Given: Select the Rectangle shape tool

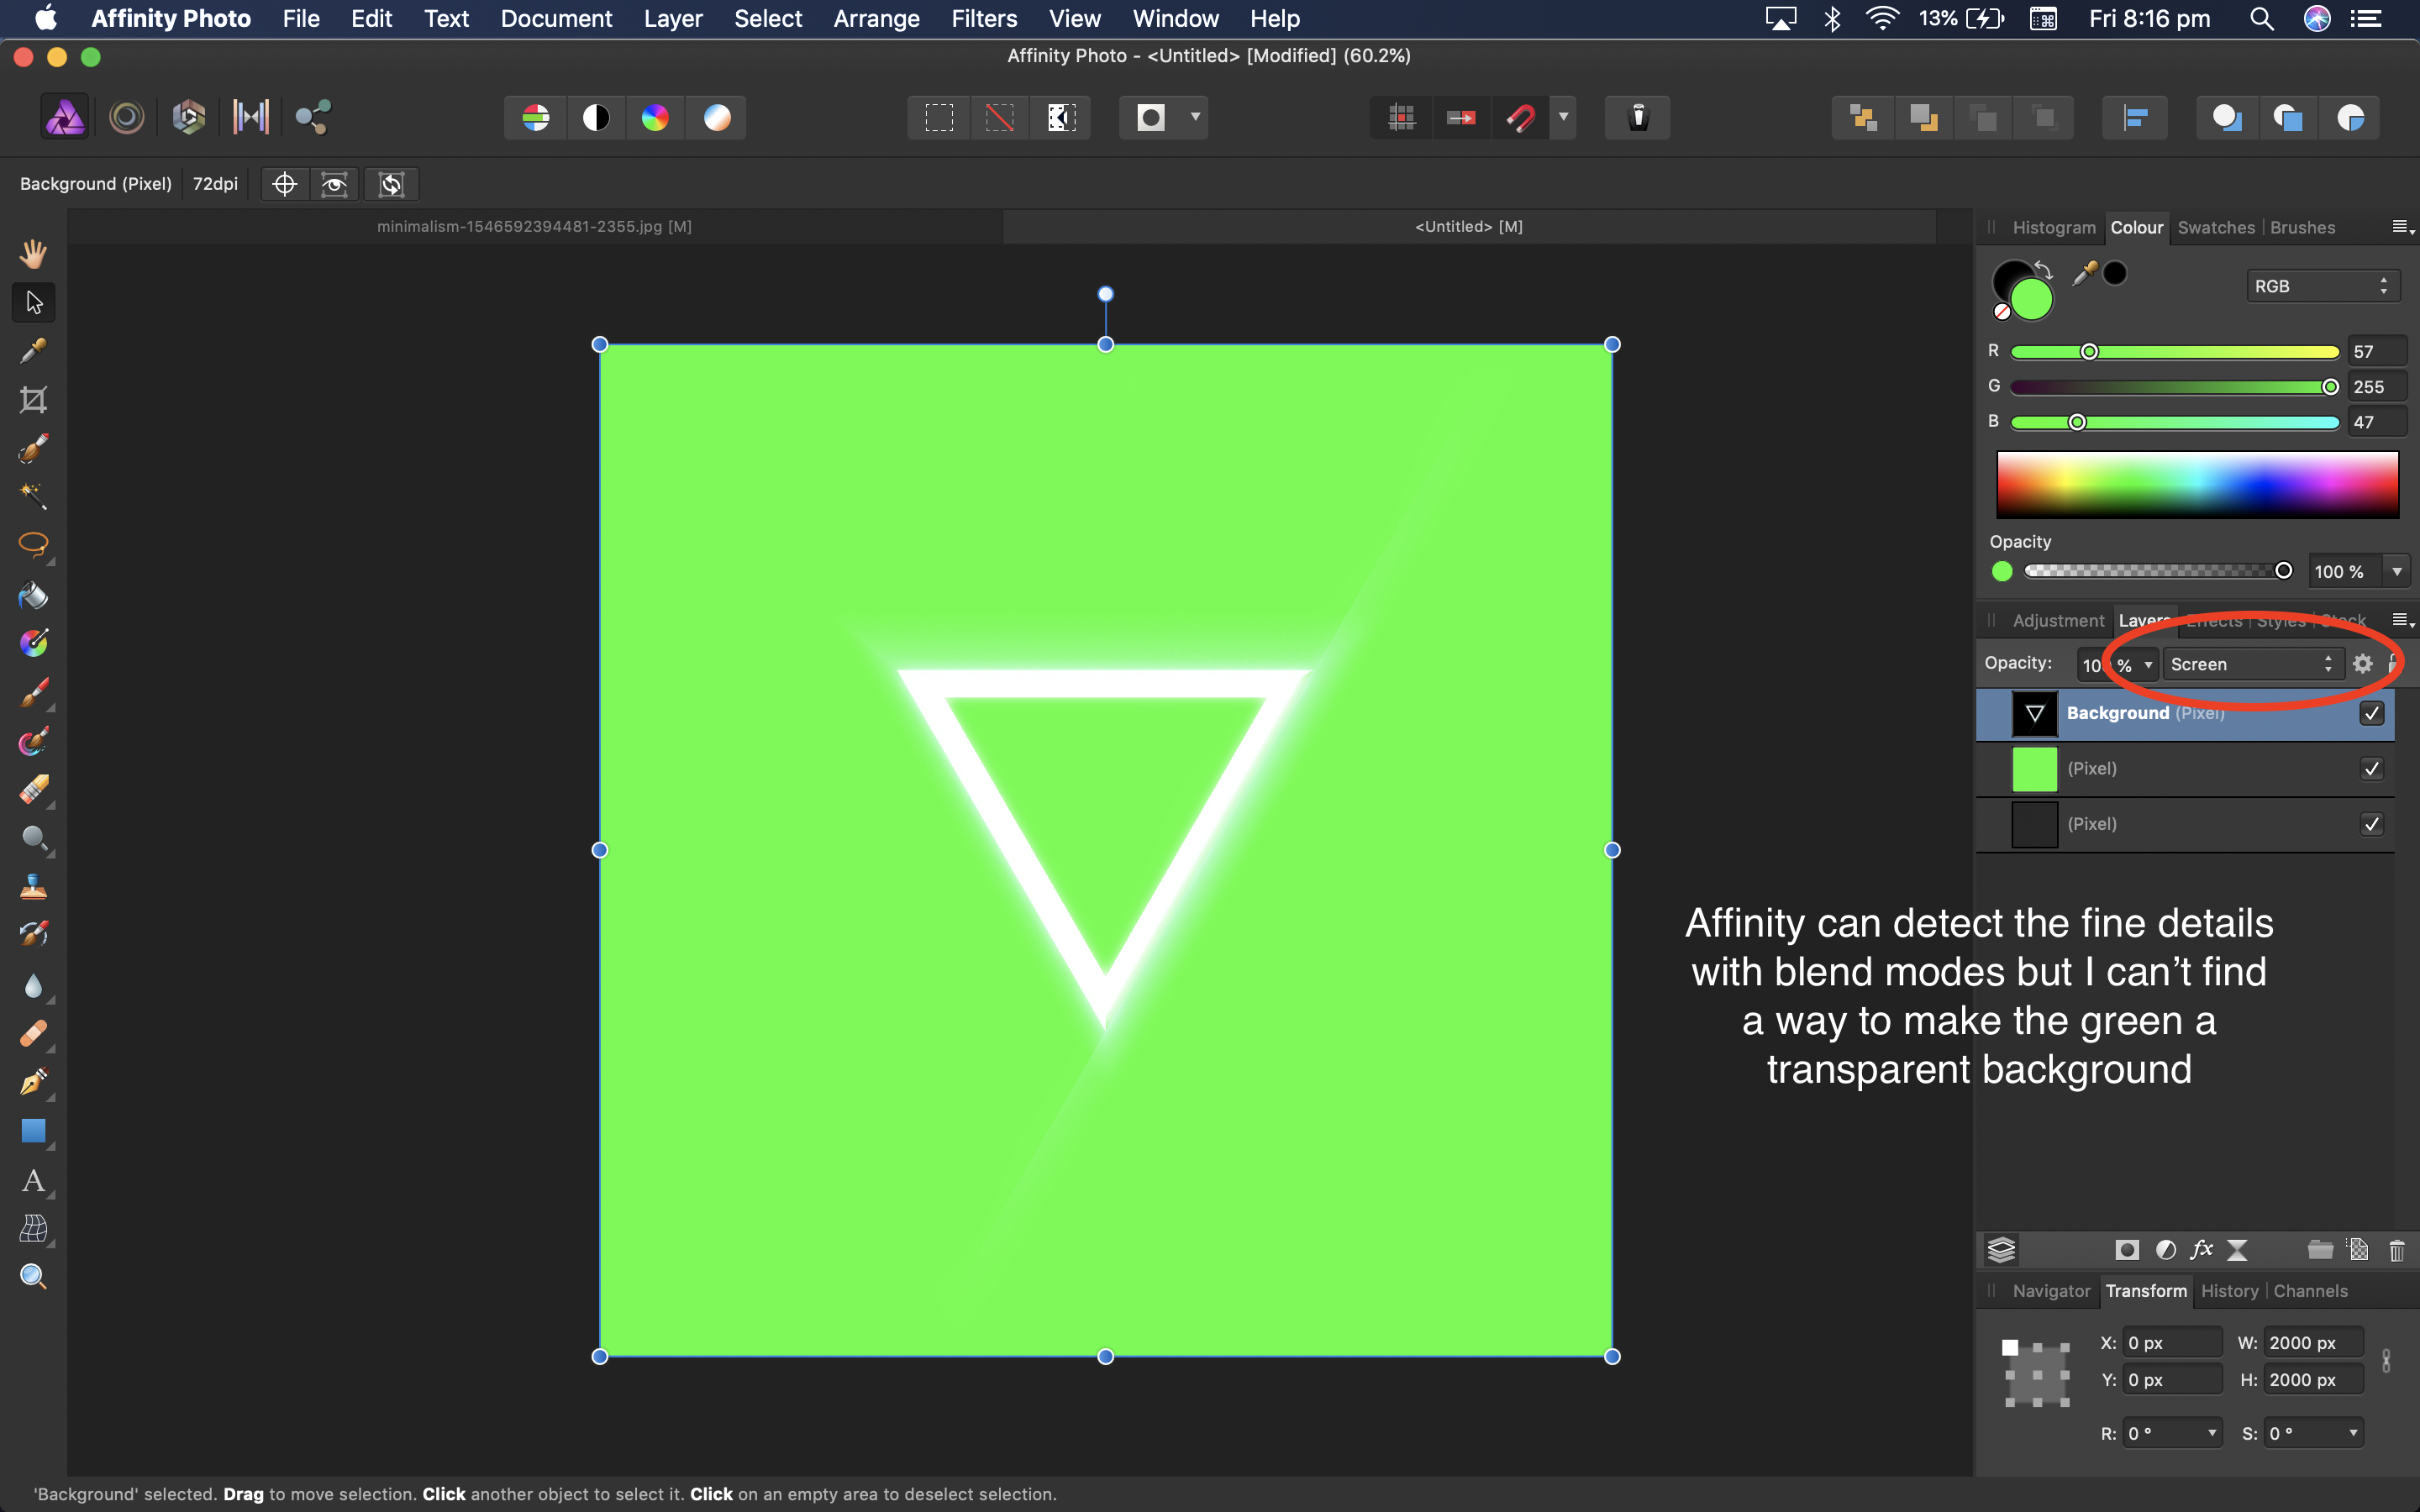Looking at the screenshot, I should coord(33,1131).
